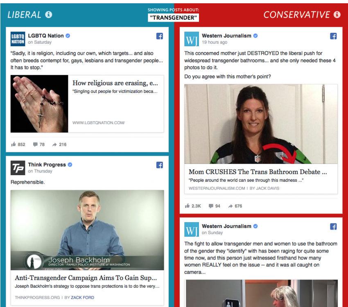
Task: Click Facebook icon on first Western Journalism post
Action: tap(333, 36)
